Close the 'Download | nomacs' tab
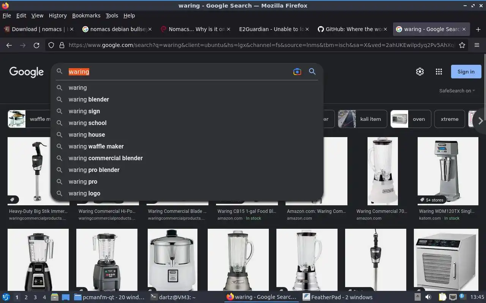Screen dimensions: 486x303 pyautogui.click(x=72, y=29)
